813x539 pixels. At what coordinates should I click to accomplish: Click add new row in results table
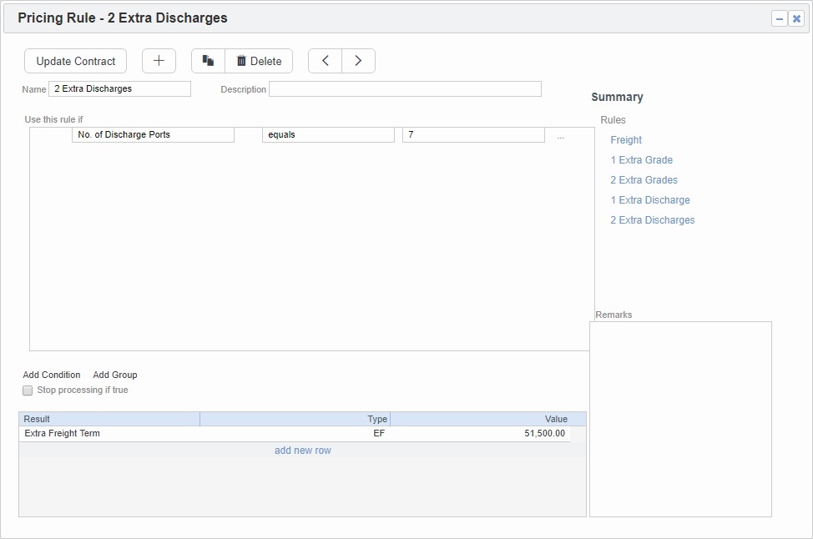point(303,451)
